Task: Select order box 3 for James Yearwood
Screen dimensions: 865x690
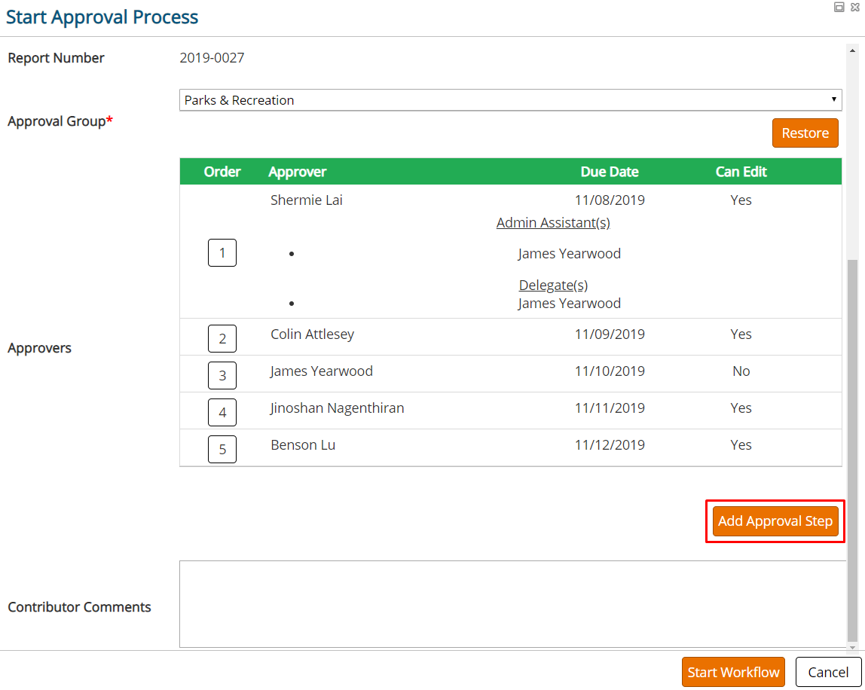Action: [222, 375]
